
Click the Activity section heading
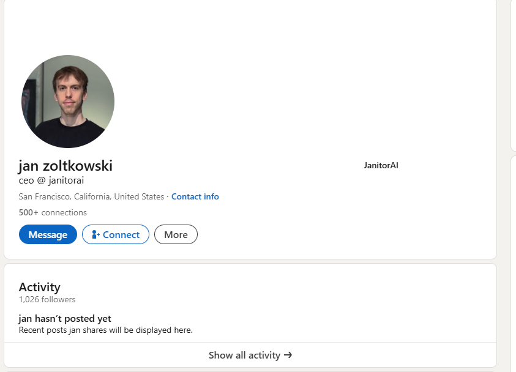click(40, 287)
